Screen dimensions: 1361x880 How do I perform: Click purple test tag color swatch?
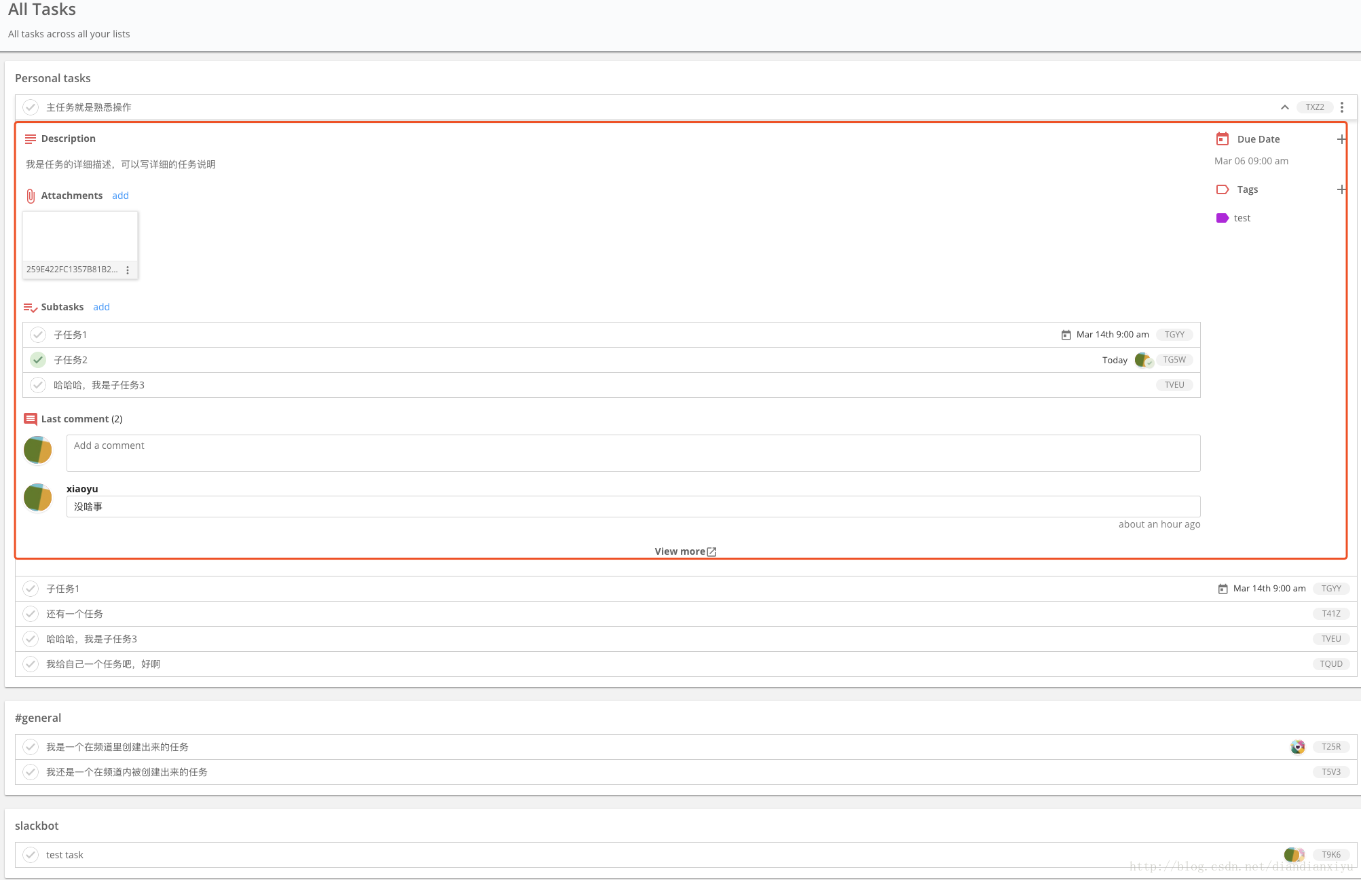pyautogui.click(x=1222, y=218)
